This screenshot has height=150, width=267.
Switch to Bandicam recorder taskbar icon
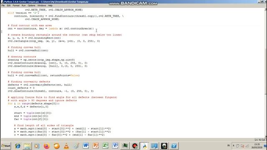tap(135, 146)
